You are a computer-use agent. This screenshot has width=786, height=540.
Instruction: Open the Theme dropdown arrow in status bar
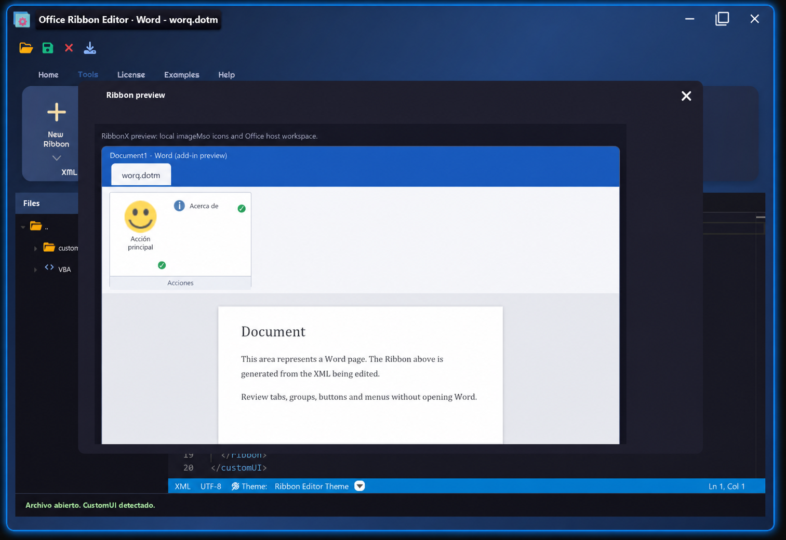359,486
